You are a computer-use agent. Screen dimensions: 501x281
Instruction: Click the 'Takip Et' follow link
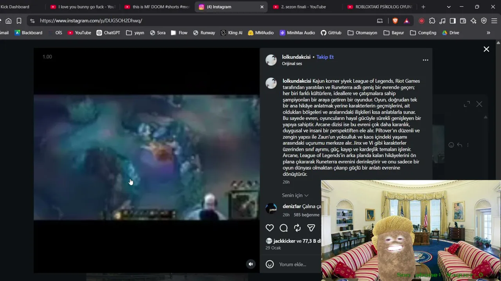coord(325,57)
